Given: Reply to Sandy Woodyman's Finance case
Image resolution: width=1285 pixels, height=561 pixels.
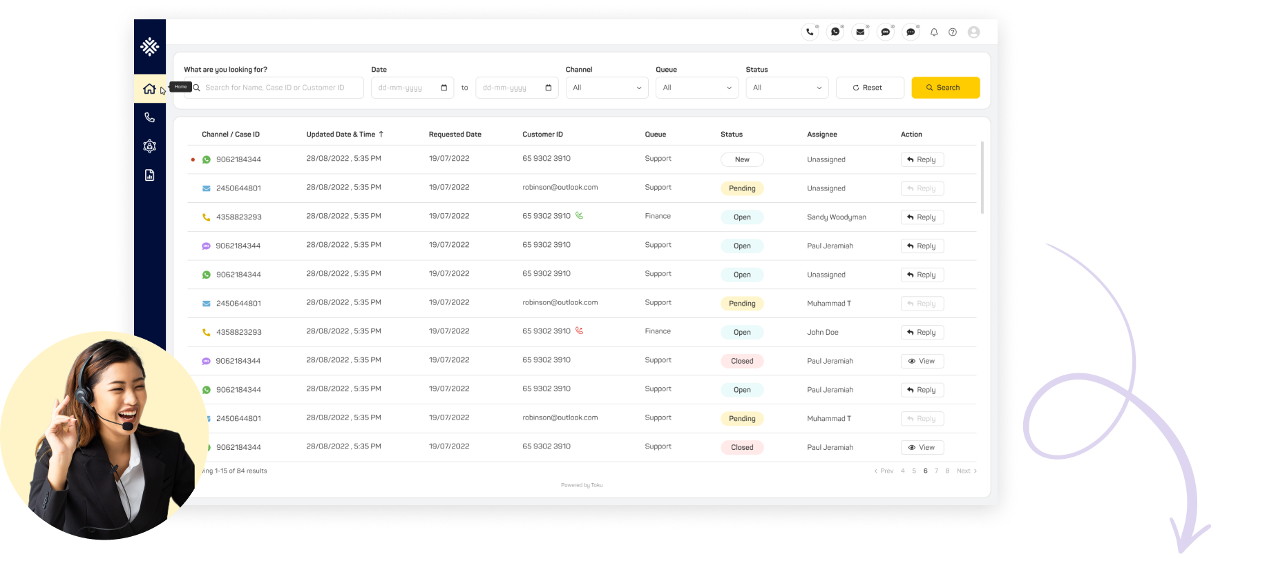Looking at the screenshot, I should pyautogui.click(x=922, y=217).
